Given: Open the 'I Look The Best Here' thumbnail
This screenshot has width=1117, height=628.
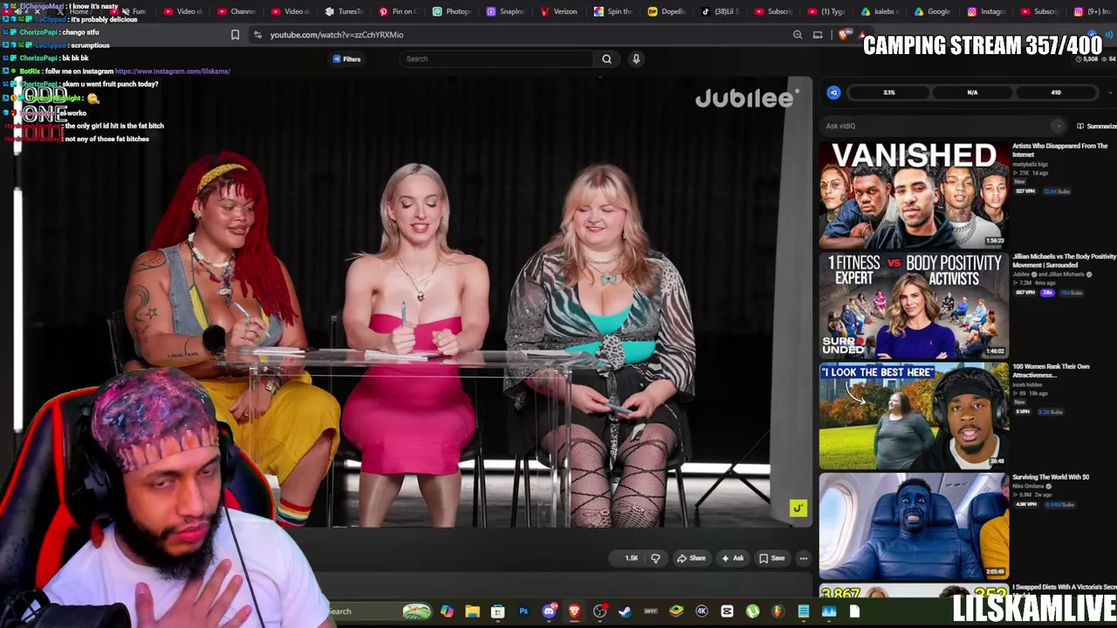Looking at the screenshot, I should point(913,416).
